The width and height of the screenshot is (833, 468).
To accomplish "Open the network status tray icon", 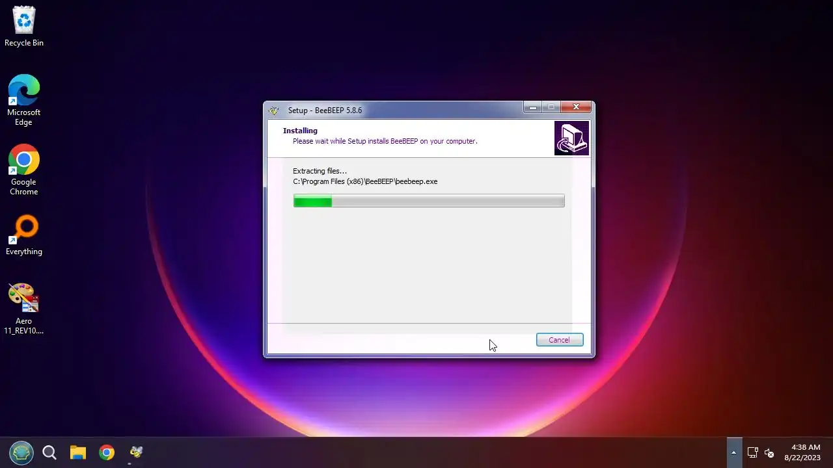I will pos(752,452).
